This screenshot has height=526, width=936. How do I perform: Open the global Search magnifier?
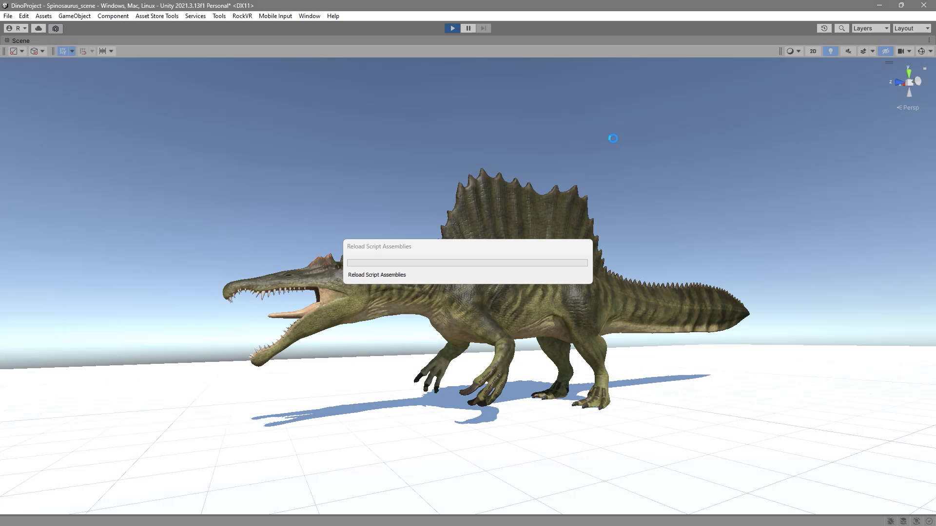coord(841,28)
